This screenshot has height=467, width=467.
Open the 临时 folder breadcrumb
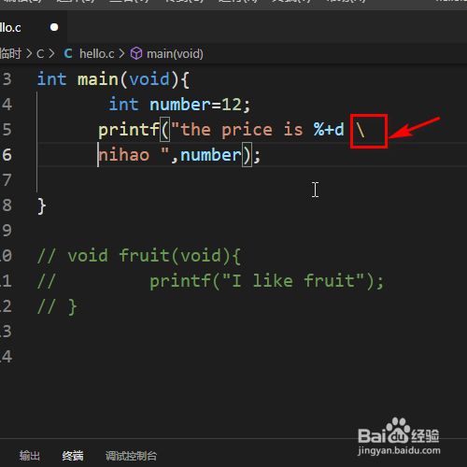(10, 53)
